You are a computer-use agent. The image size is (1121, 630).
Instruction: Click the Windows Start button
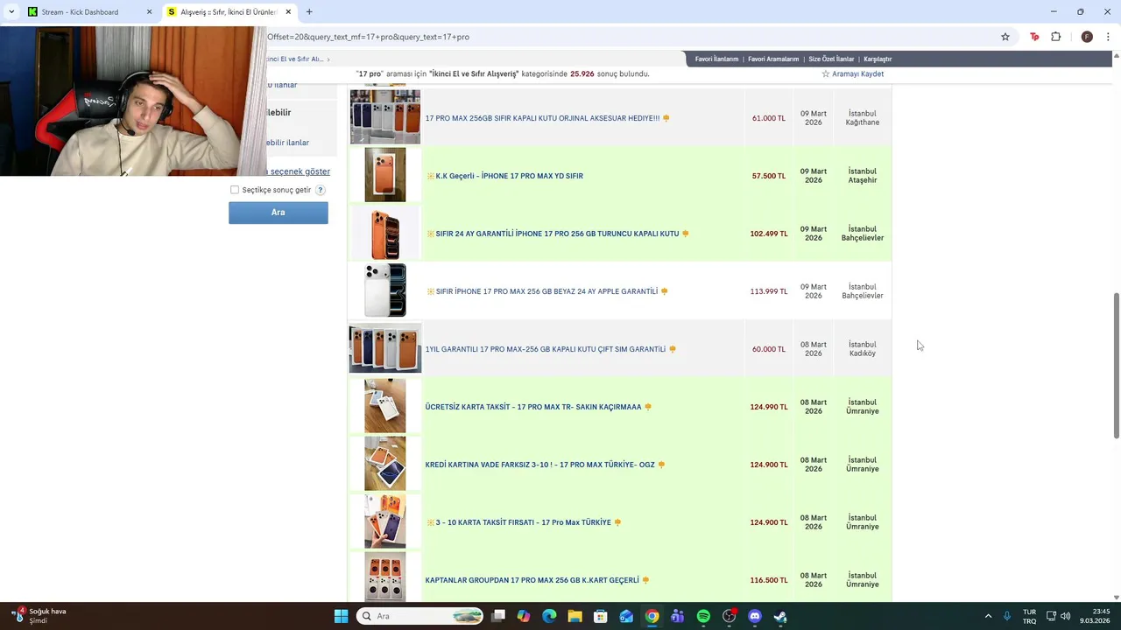(x=341, y=616)
